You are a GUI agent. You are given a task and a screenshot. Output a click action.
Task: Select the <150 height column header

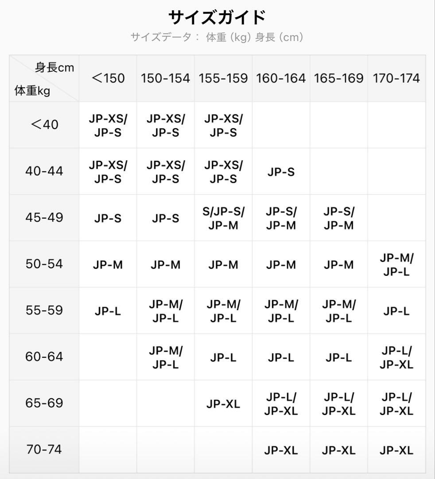[108, 78]
